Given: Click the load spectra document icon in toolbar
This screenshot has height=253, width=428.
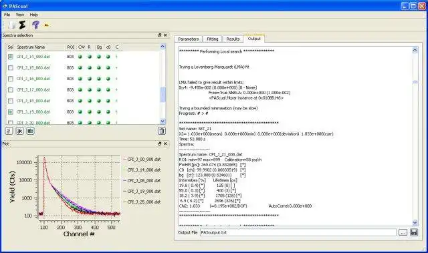Looking at the screenshot, I should click(x=12, y=25).
